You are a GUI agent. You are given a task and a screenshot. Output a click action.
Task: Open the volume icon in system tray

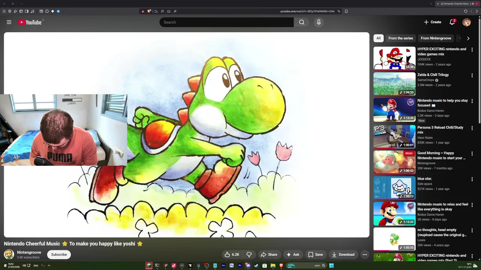pyautogui.click(x=24, y=265)
